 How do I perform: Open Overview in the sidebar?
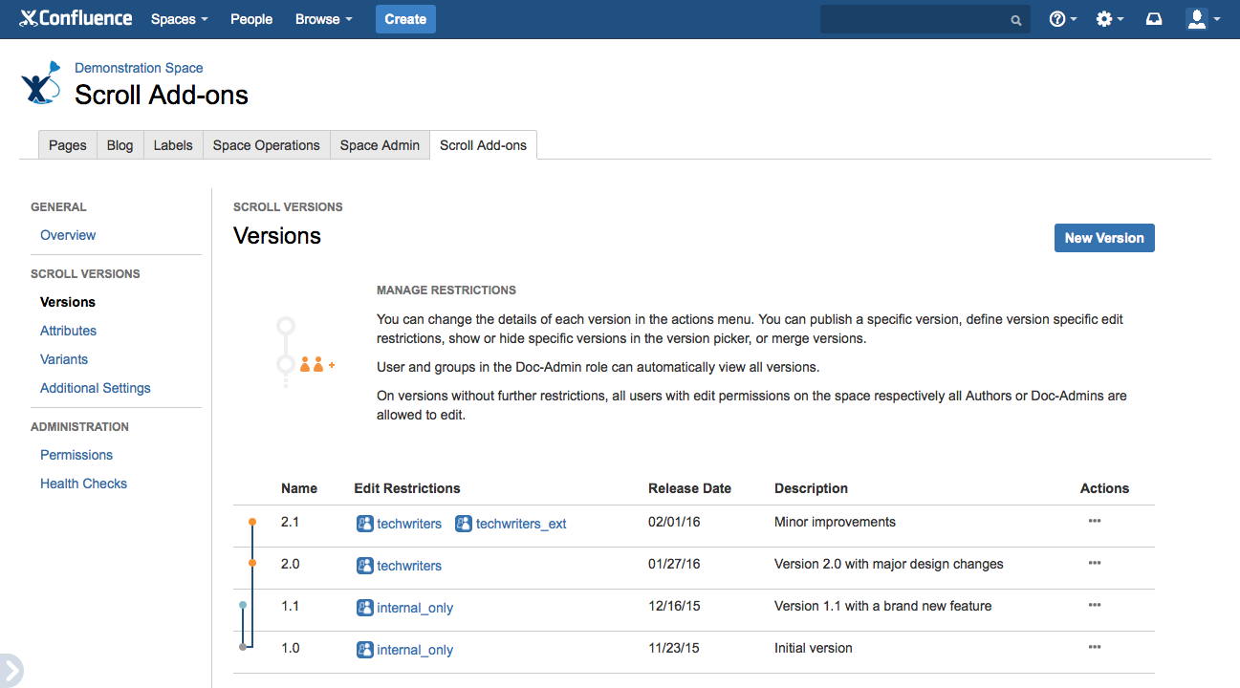pos(68,235)
